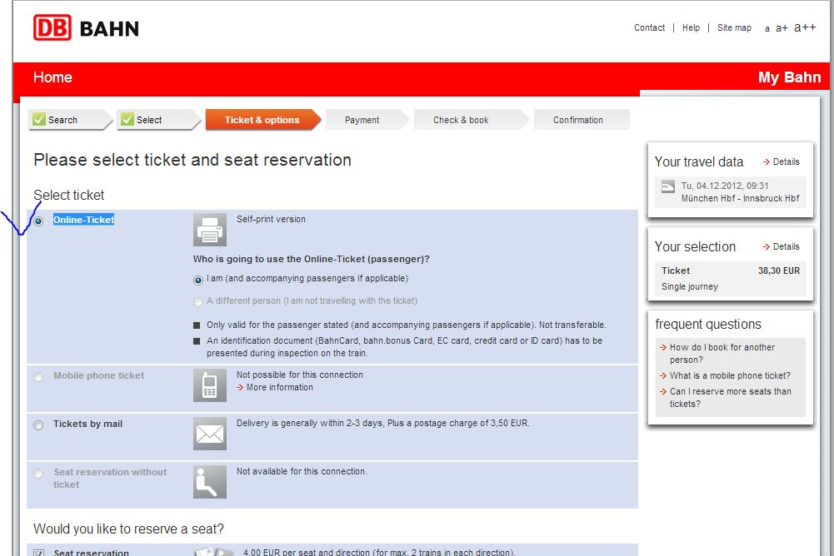This screenshot has width=834, height=556.
Task: Open the Check & book step
Action: (472, 120)
